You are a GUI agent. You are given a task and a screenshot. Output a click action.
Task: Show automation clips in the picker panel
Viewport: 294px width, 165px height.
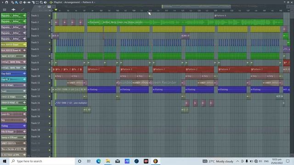tap(23, 9)
